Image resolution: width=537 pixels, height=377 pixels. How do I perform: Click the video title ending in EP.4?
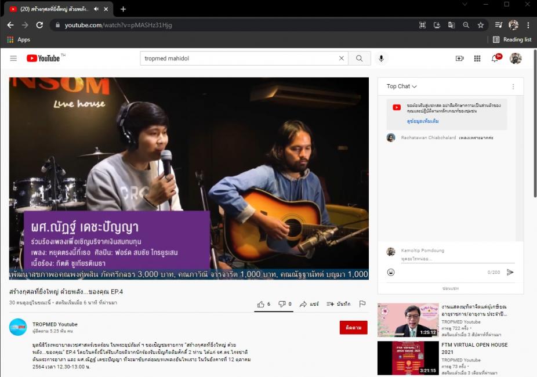[66, 292]
